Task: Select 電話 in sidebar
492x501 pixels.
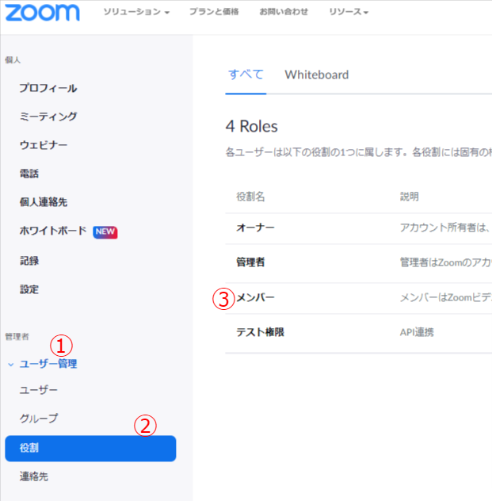Action: (x=29, y=174)
